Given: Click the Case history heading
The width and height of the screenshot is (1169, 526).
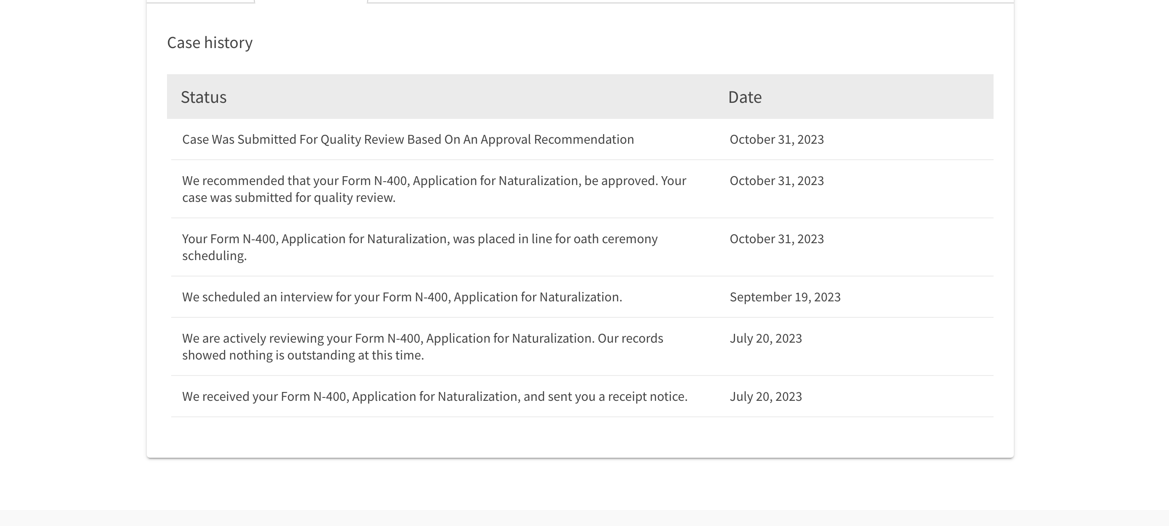Looking at the screenshot, I should pos(210,43).
